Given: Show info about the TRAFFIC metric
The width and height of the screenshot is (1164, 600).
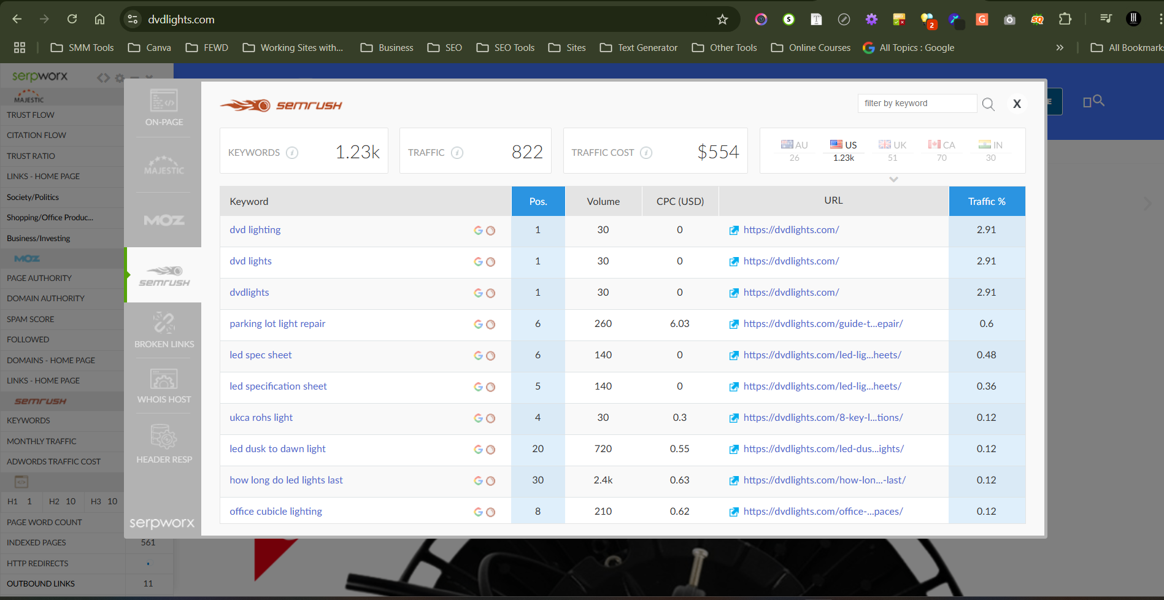Looking at the screenshot, I should coord(457,153).
